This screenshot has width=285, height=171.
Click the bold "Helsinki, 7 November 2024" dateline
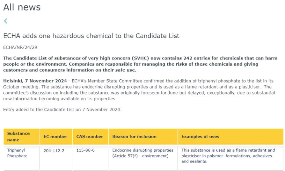pyautogui.click(x=35, y=81)
